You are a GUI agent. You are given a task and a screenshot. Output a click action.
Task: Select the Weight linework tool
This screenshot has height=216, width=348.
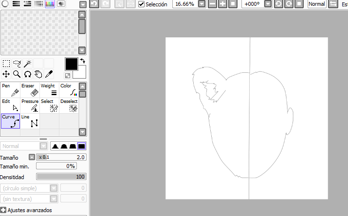point(49,90)
